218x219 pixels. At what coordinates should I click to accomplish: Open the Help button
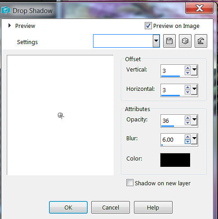153,207
